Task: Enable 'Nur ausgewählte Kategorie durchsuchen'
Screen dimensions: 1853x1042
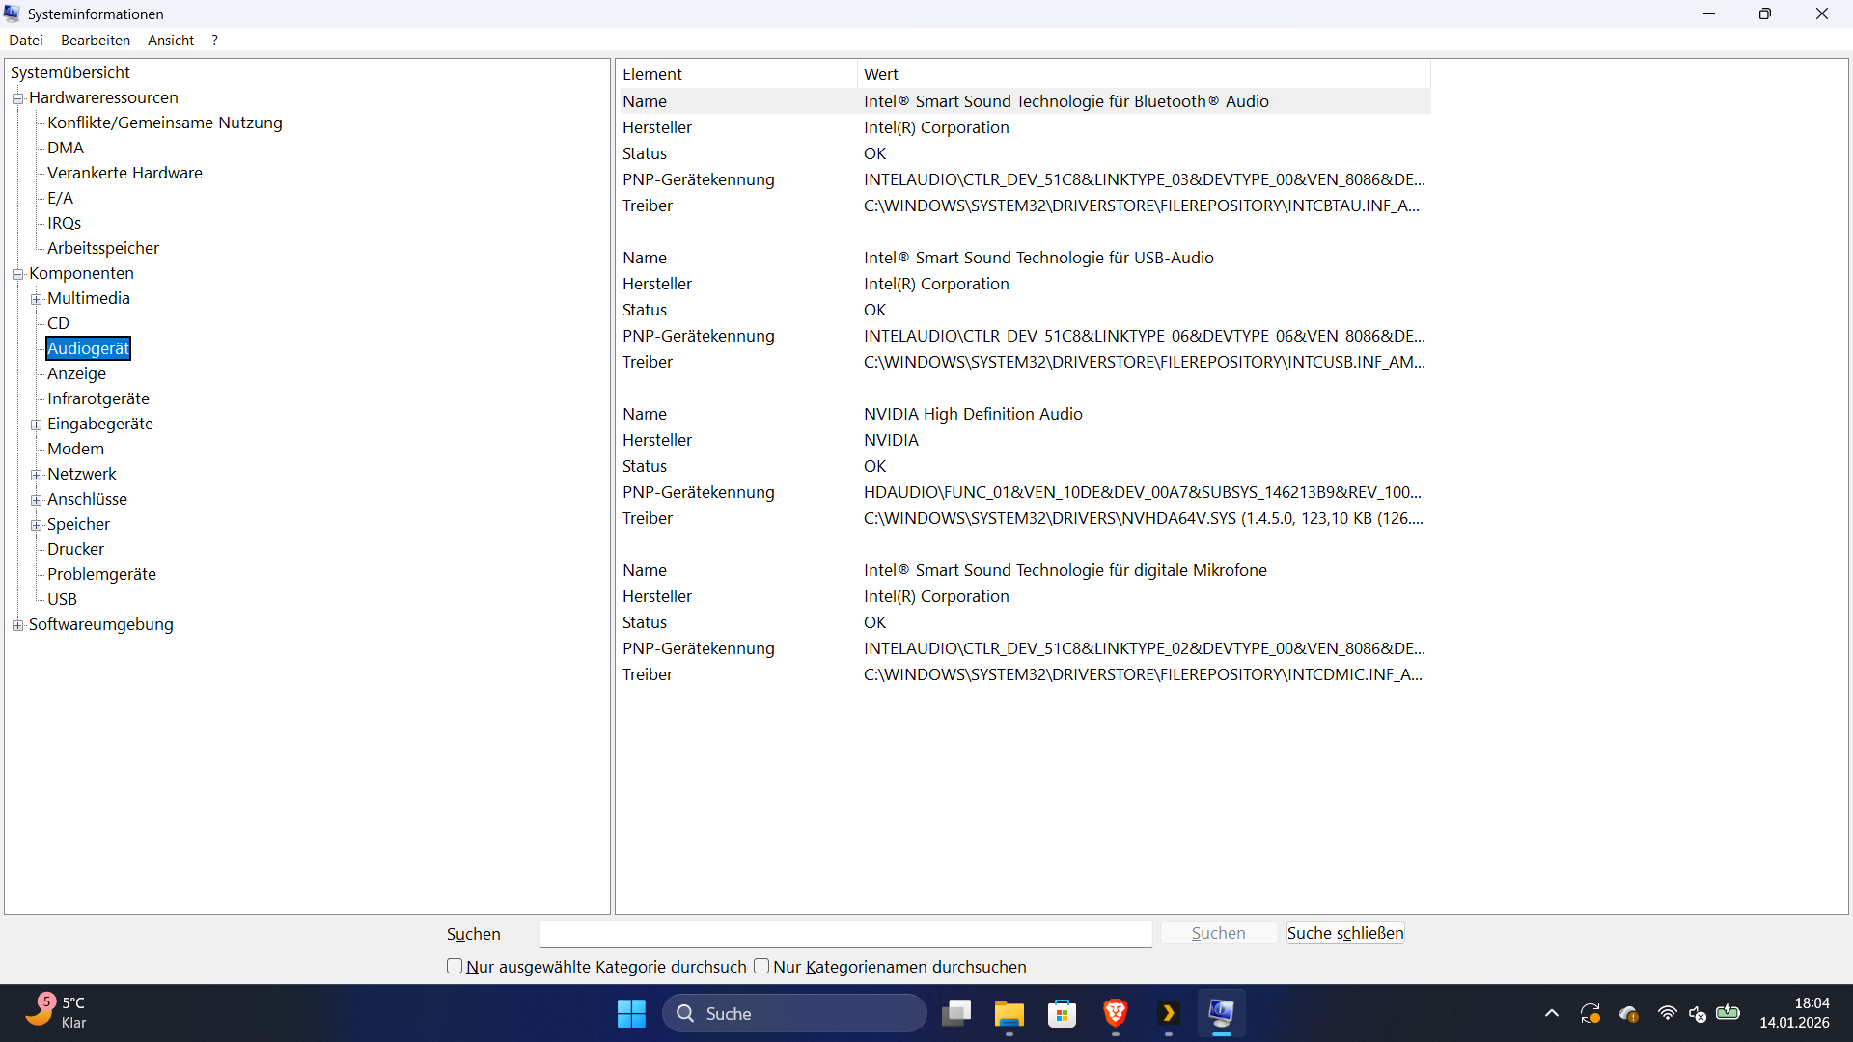Action: tap(454, 966)
